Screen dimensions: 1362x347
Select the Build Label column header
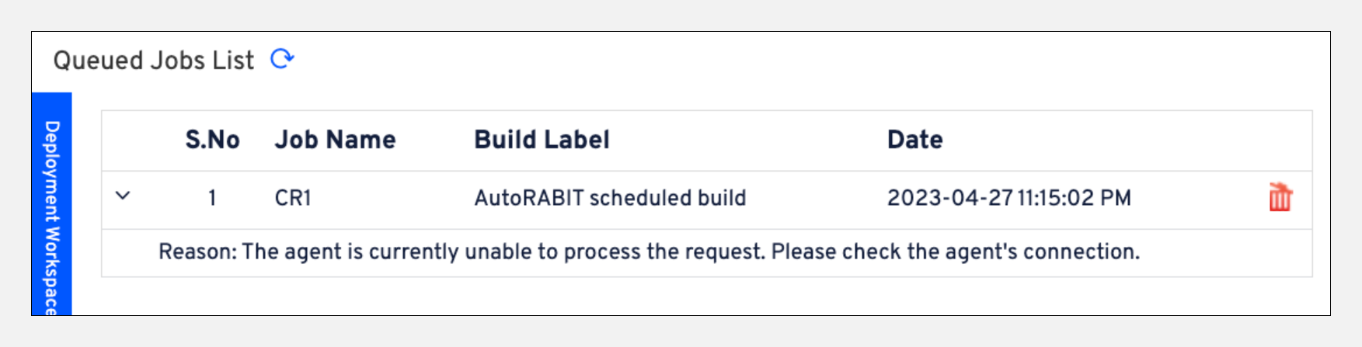coord(542,140)
